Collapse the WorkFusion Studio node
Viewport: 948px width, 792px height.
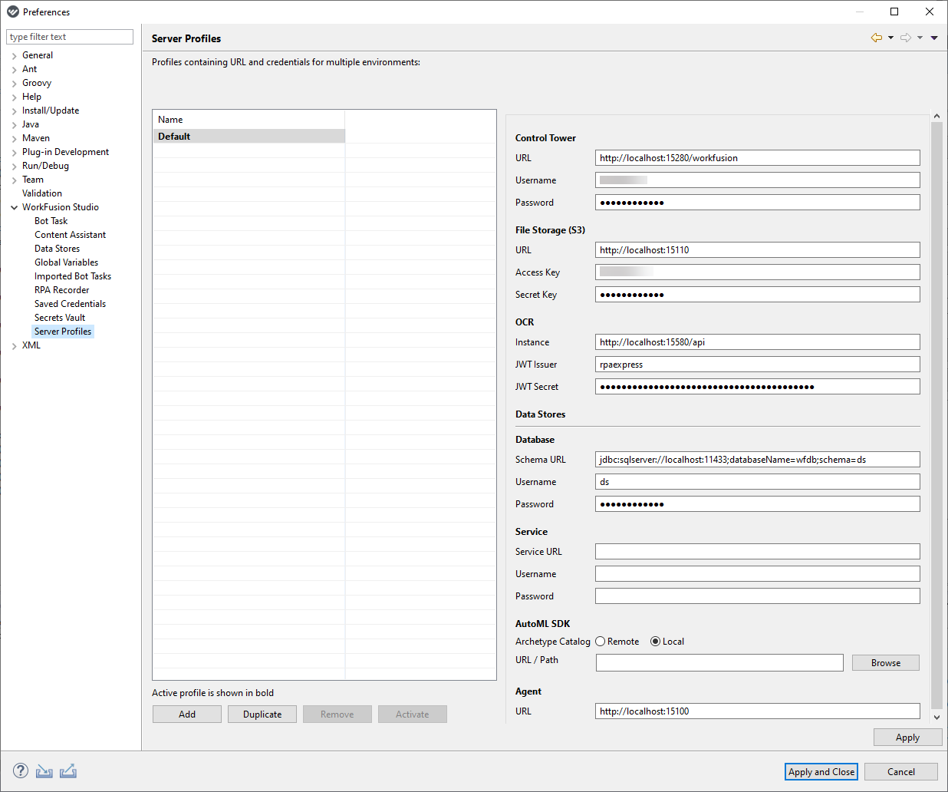pos(15,207)
